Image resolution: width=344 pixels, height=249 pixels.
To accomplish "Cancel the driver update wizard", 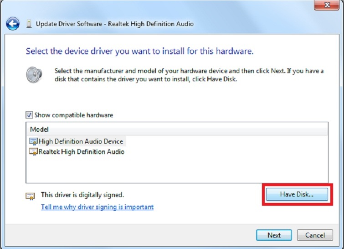I will pos(315,235).
